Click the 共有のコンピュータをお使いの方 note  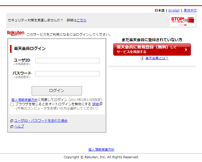click(57, 109)
